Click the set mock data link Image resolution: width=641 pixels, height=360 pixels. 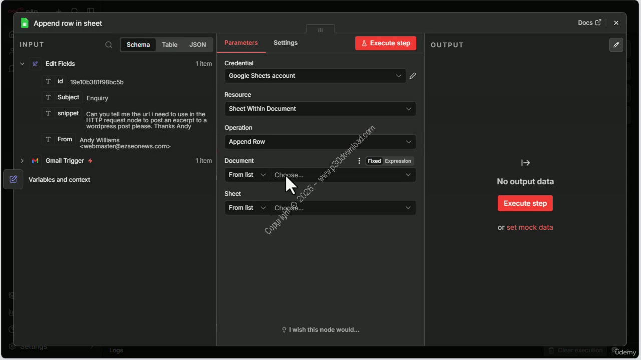(x=530, y=227)
